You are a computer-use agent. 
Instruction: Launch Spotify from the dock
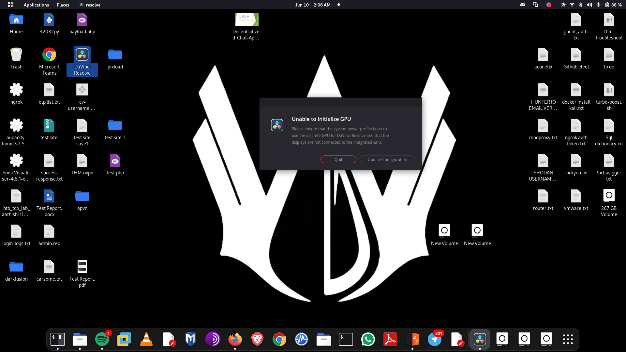pos(102,339)
